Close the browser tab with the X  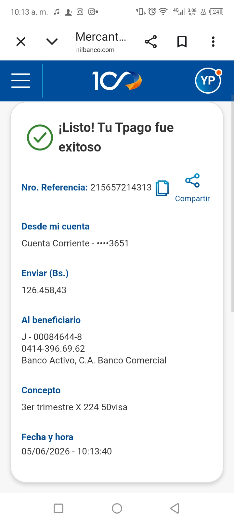pyautogui.click(x=21, y=42)
